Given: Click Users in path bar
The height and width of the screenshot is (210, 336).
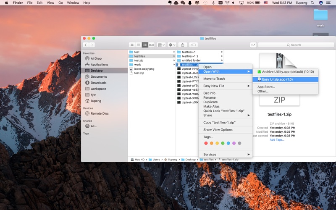Looking at the screenshot, I should [154, 160].
